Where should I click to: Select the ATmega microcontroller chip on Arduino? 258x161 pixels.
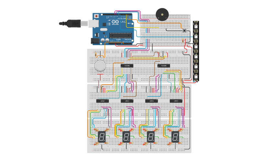click(x=121, y=35)
